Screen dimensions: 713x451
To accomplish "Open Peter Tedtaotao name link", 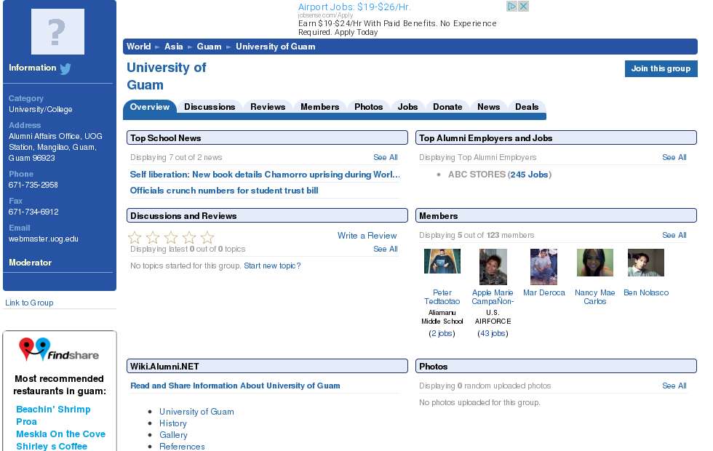I will (442, 297).
